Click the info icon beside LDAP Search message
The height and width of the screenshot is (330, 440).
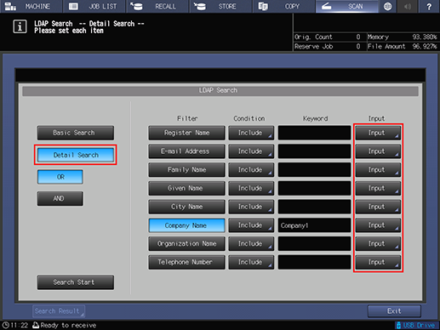(x=20, y=27)
